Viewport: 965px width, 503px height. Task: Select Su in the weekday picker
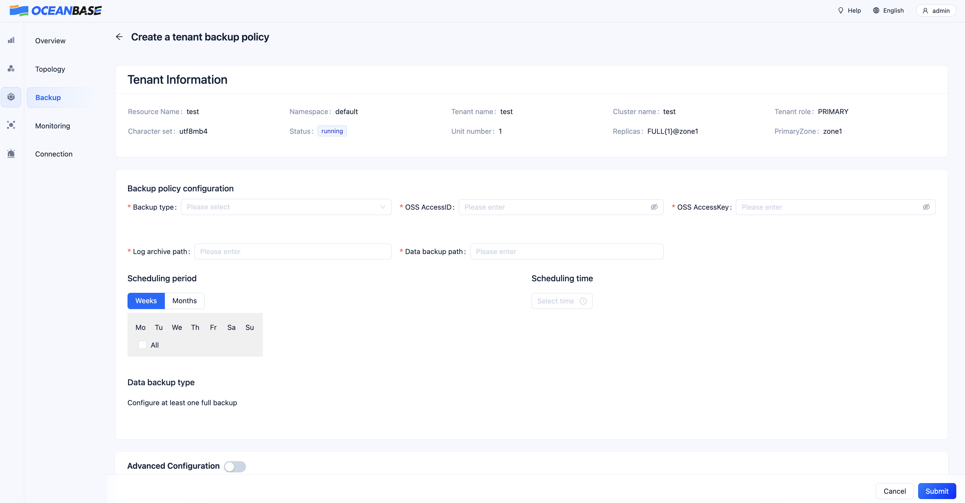[249, 327]
